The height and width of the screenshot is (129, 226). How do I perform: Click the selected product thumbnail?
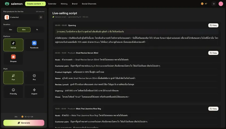coord(7,17)
